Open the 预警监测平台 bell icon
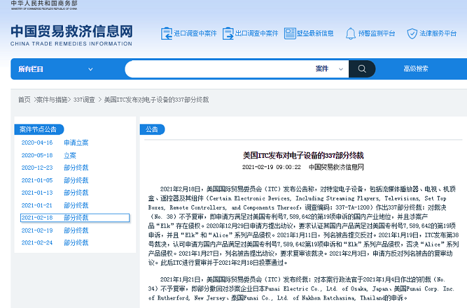 point(350,33)
